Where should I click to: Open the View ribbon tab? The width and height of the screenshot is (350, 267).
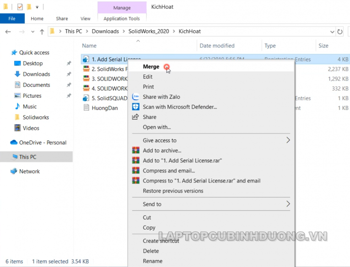85,18
